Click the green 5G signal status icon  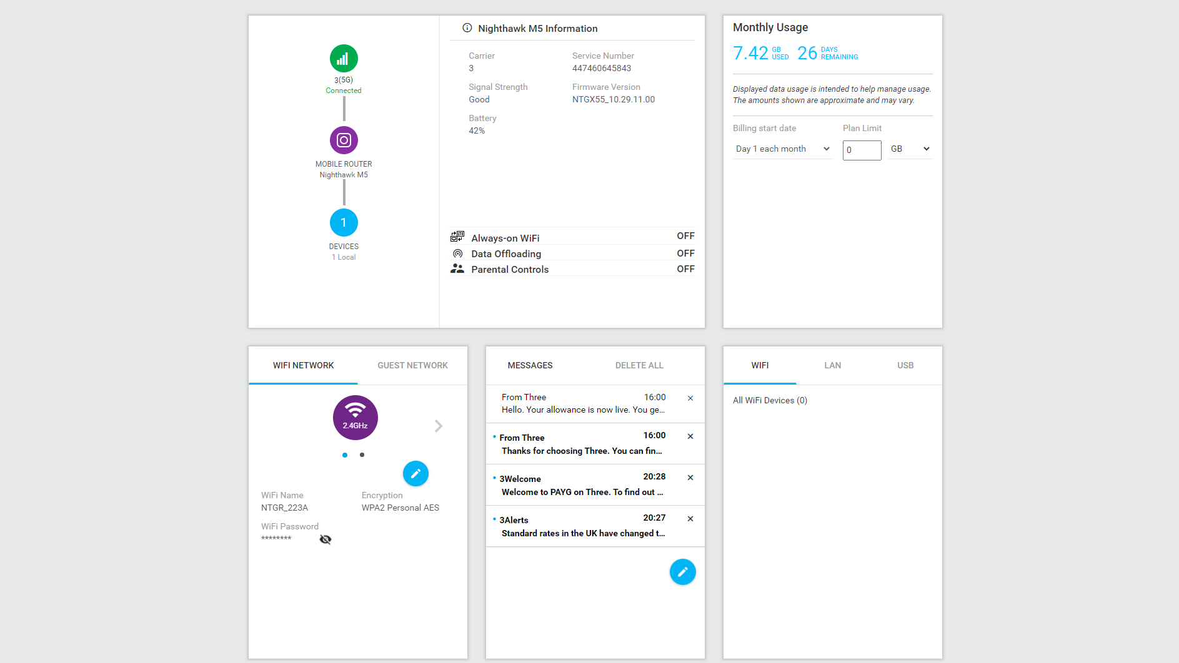point(344,59)
